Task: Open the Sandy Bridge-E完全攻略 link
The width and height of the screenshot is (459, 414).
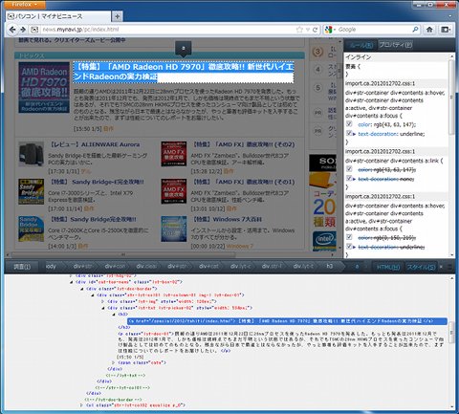Action: (97, 182)
